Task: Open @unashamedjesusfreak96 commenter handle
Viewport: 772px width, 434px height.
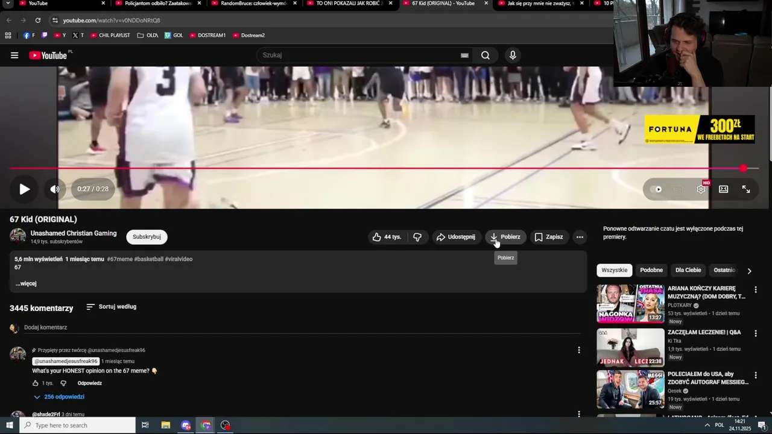Action: click(66, 361)
